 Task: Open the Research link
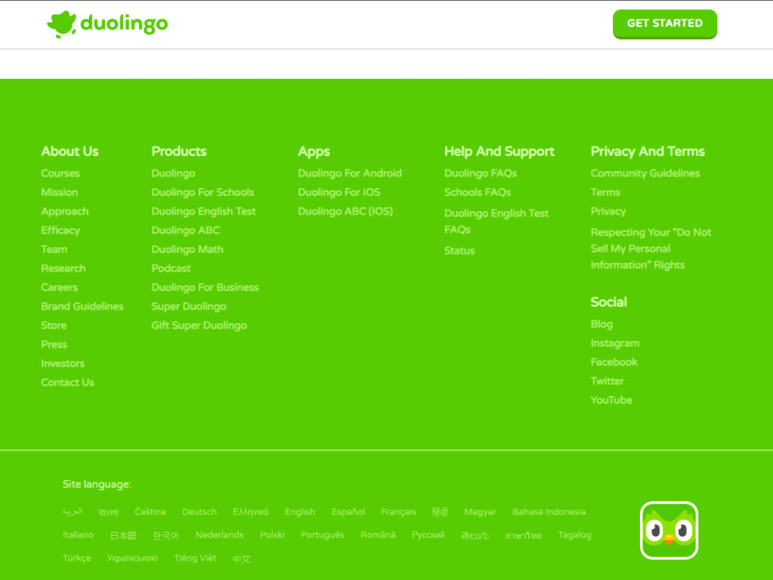63,268
